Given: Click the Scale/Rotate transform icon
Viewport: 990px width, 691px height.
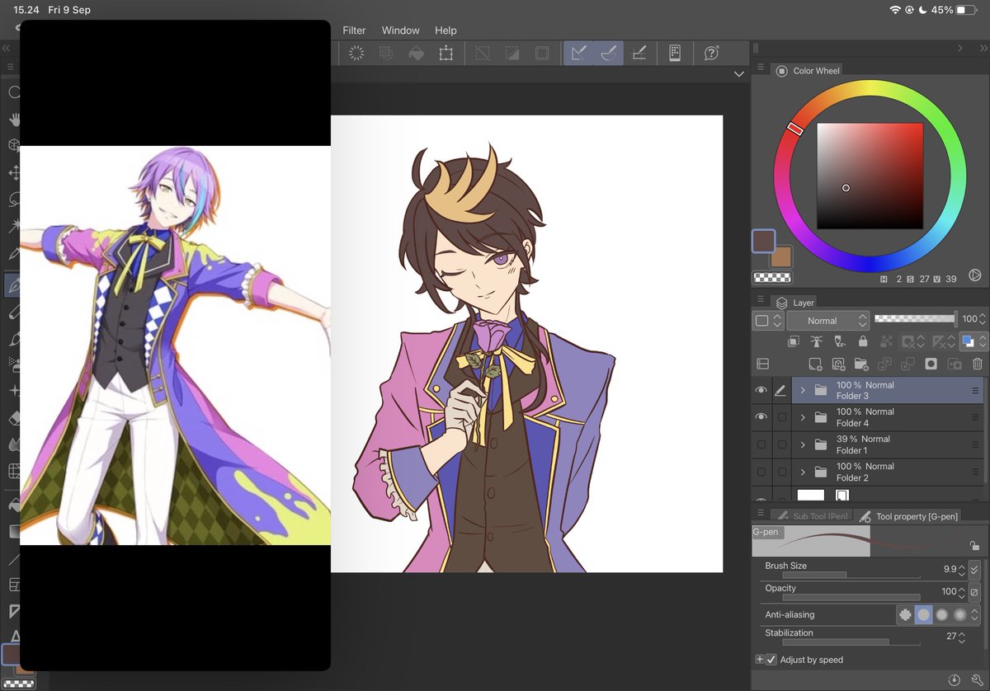Looking at the screenshot, I should pos(446,53).
